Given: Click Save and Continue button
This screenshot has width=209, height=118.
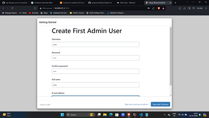Looking at the screenshot, I should (160, 104).
